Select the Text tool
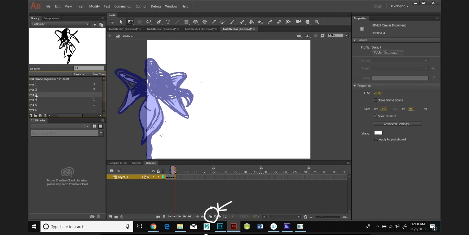 168,22
